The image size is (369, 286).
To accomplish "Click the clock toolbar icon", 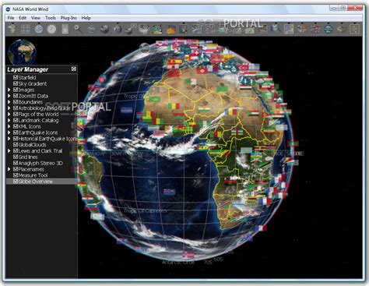I will pos(51,29).
